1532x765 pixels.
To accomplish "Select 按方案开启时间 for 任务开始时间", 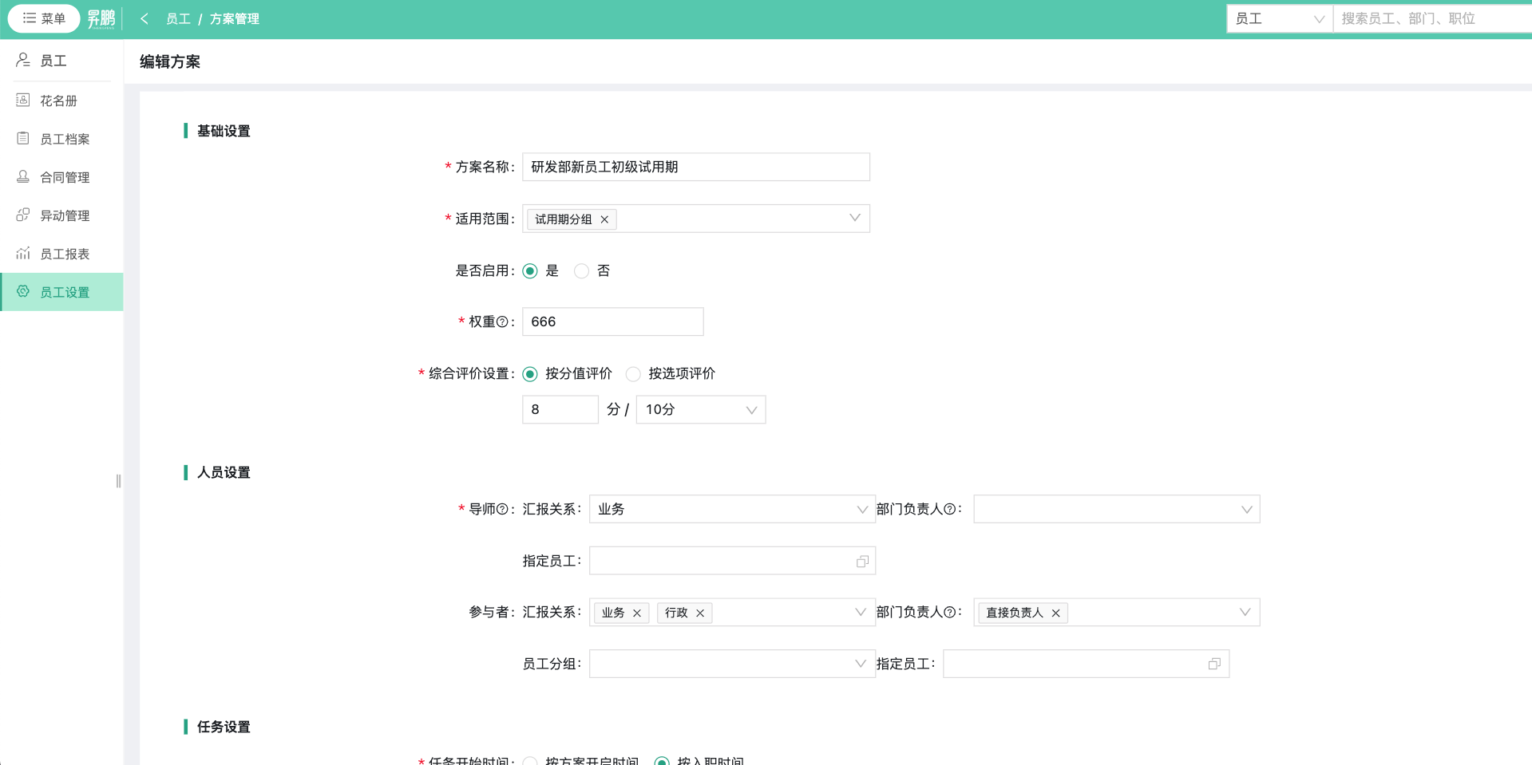I will (x=529, y=762).
